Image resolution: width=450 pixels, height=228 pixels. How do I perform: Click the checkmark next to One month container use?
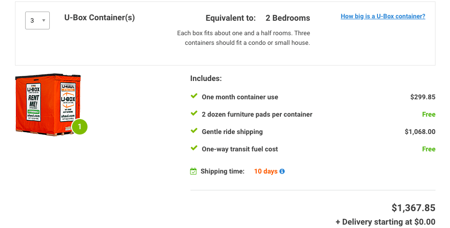[194, 96]
